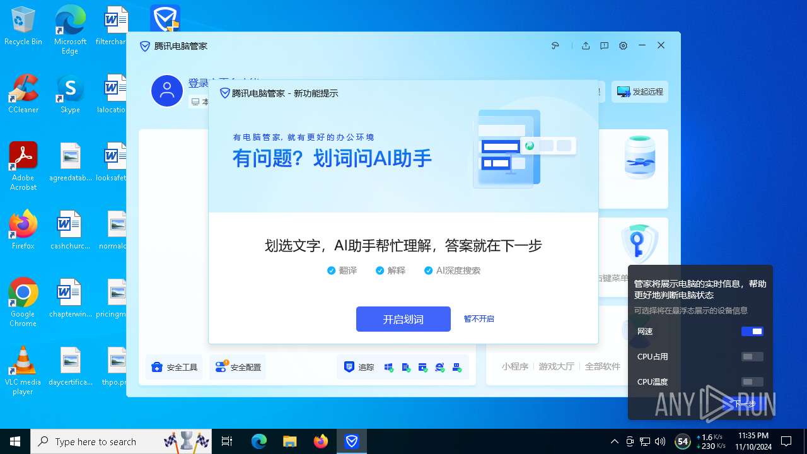The image size is (807, 454).
Task: Click the disk cleanup cylinder icon
Action: click(x=640, y=158)
